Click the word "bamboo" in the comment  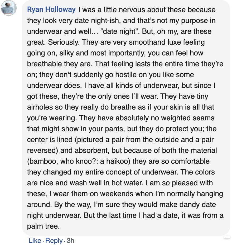[x=41, y=161]
